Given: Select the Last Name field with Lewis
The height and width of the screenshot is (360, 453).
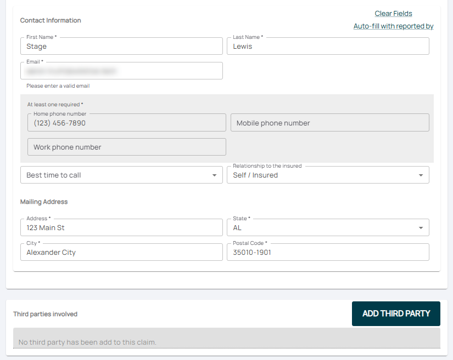Looking at the screenshot, I should click(328, 47).
